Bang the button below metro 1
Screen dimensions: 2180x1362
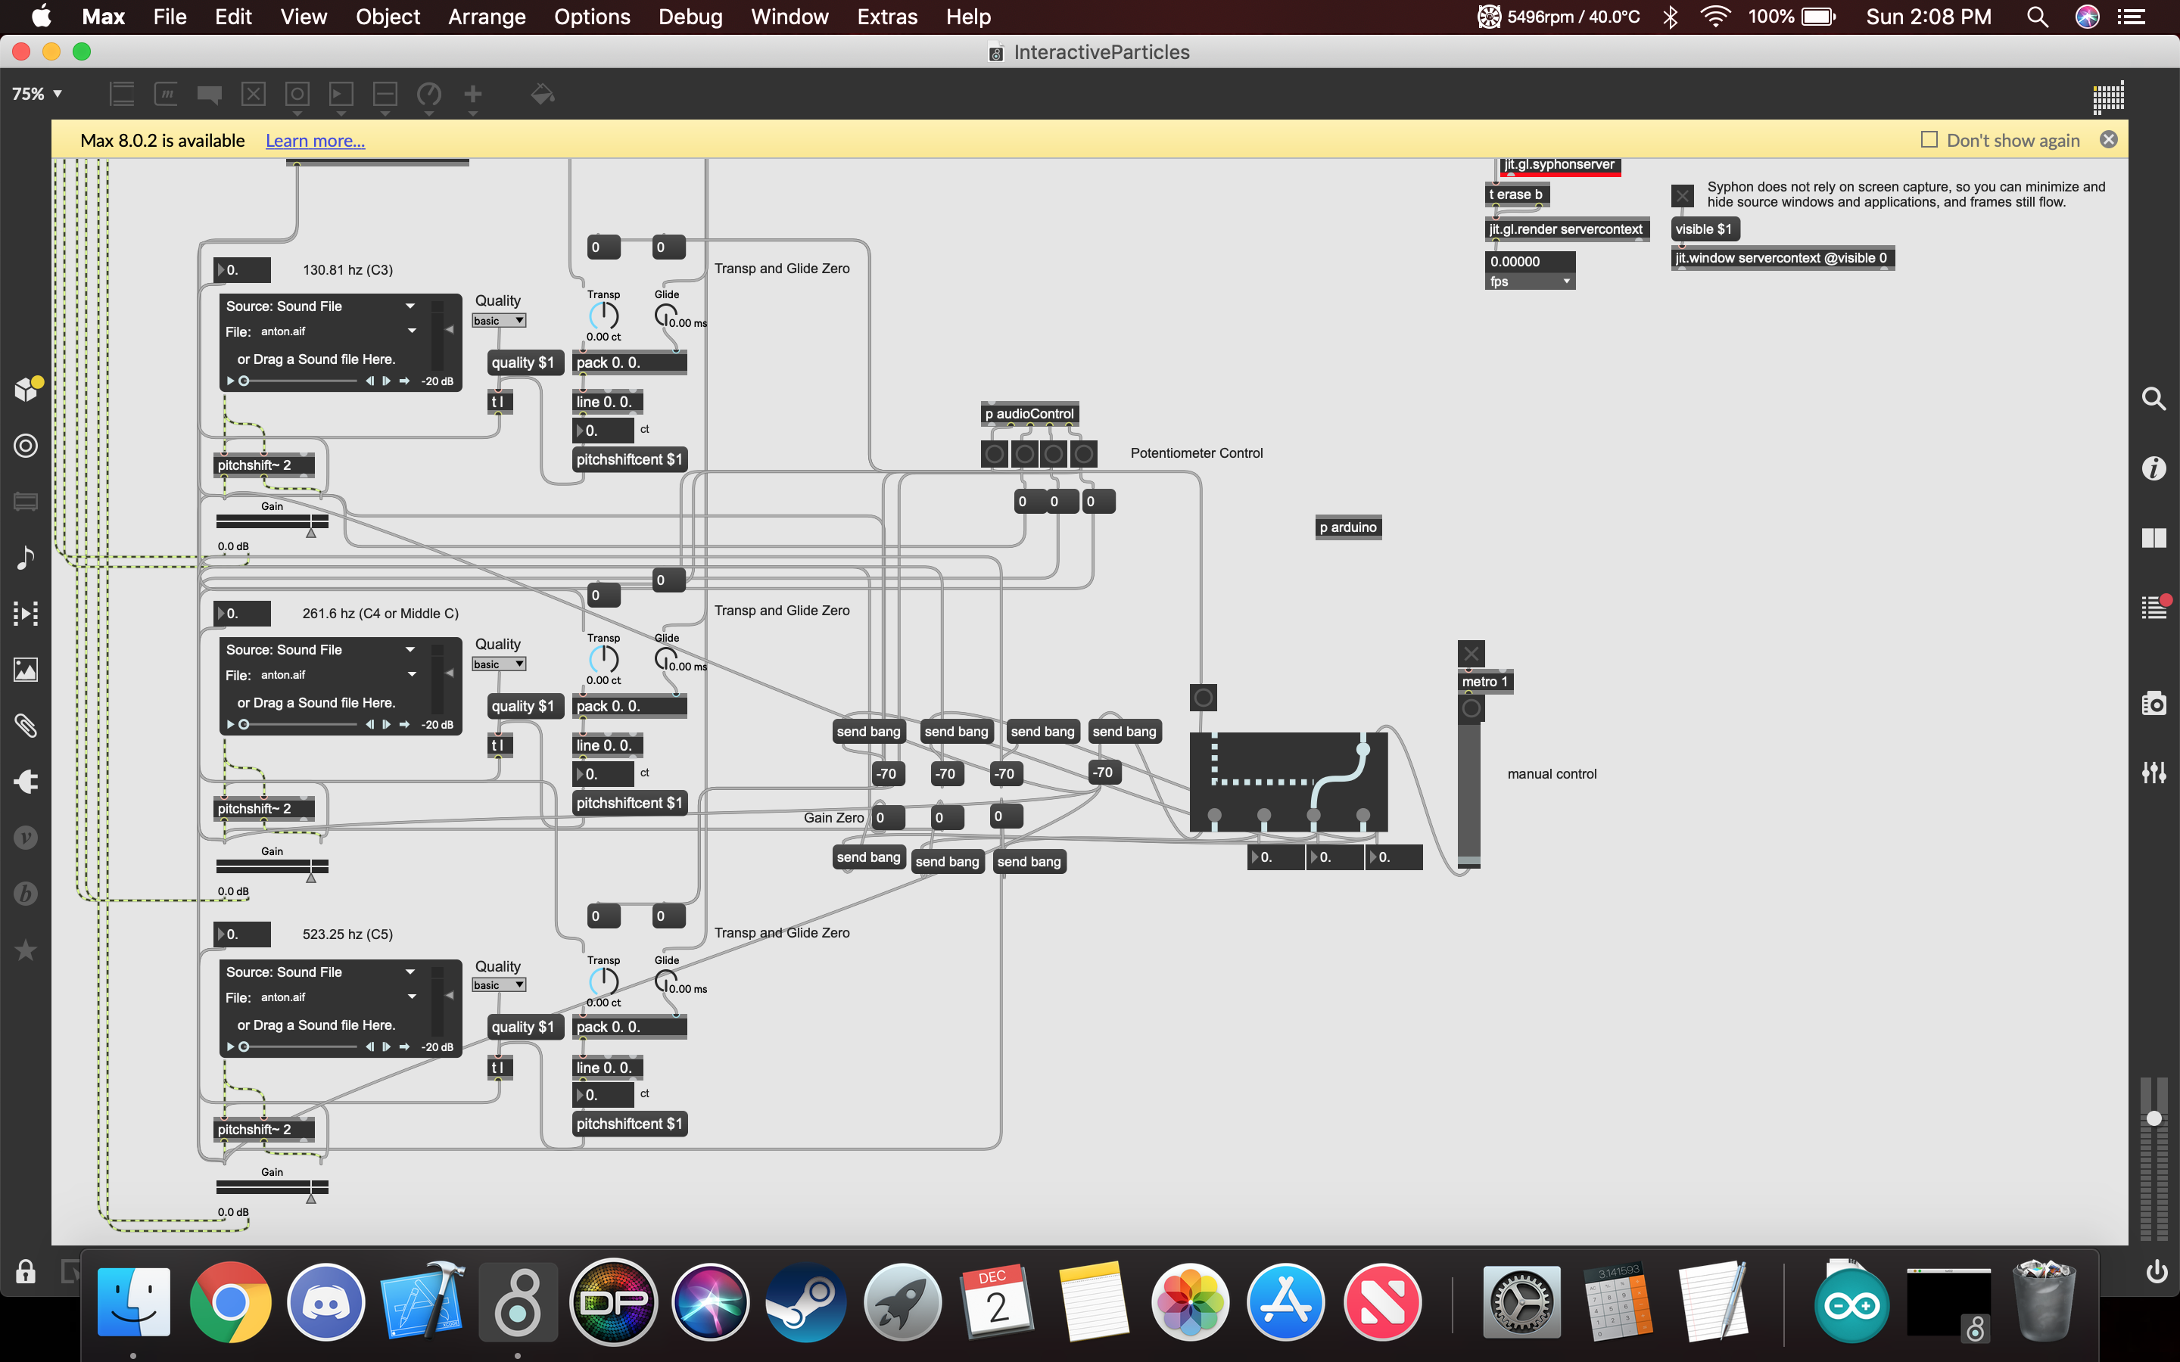1471,708
